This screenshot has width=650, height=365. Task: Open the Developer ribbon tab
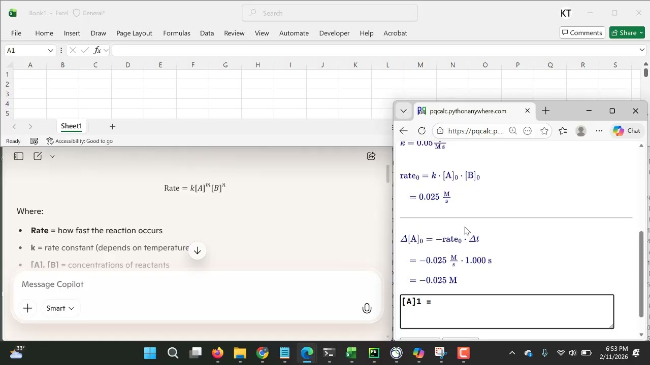pos(334,33)
